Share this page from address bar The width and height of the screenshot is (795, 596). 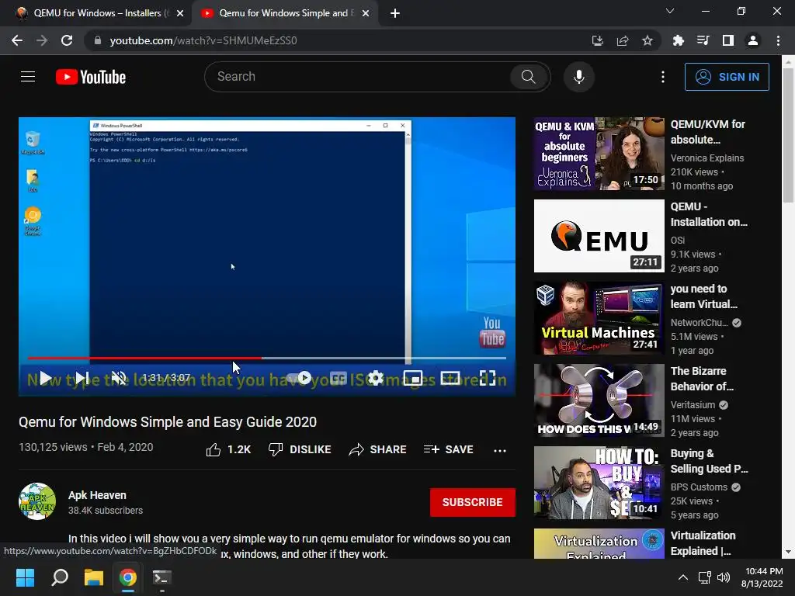(623, 40)
